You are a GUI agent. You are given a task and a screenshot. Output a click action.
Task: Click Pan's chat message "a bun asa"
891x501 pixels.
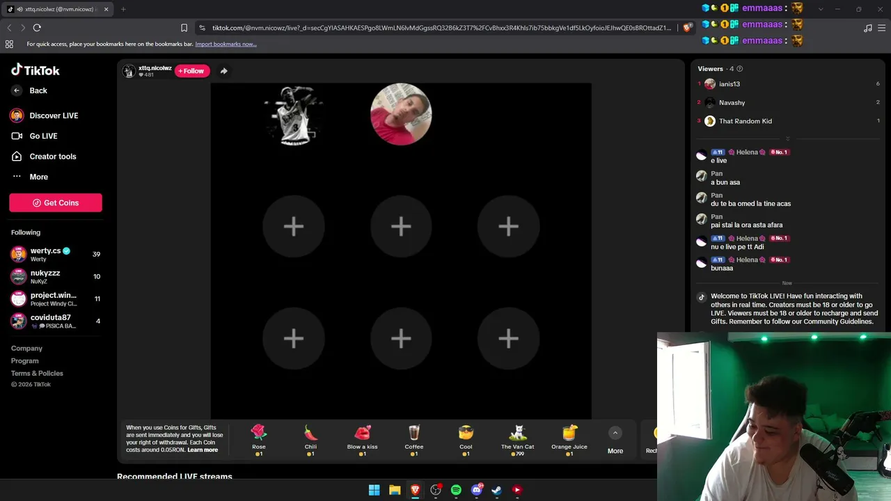pyautogui.click(x=725, y=182)
